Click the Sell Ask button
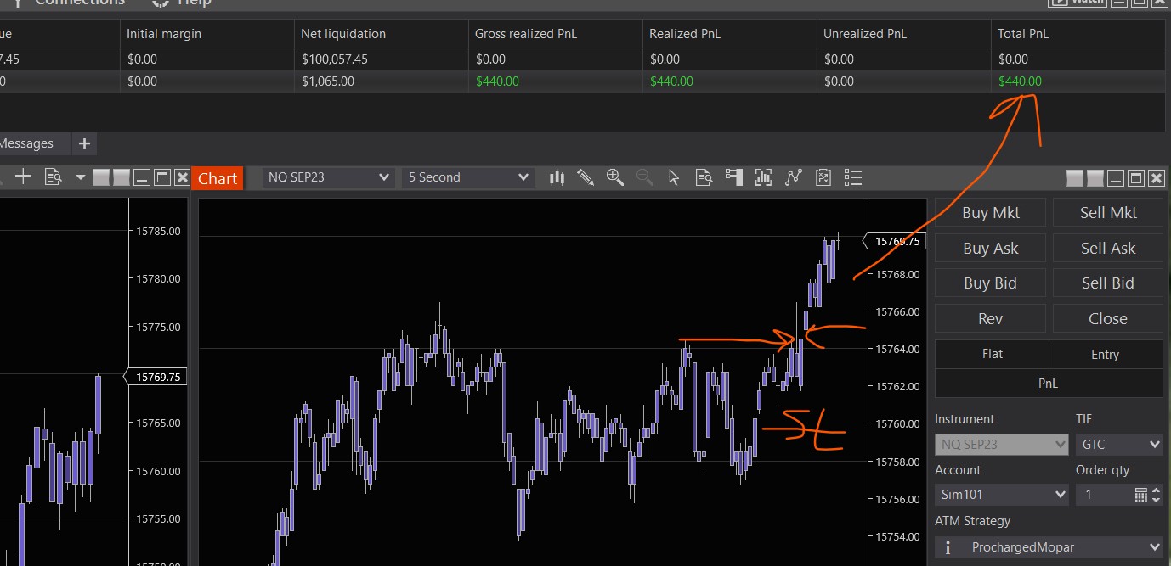Image resolution: width=1171 pixels, height=566 pixels. point(1108,249)
